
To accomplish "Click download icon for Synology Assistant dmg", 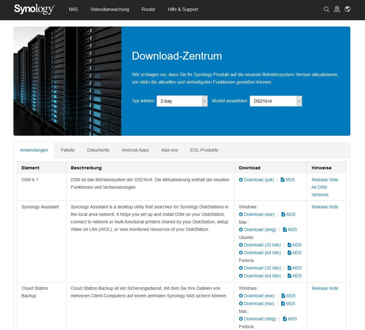I will point(241,230).
